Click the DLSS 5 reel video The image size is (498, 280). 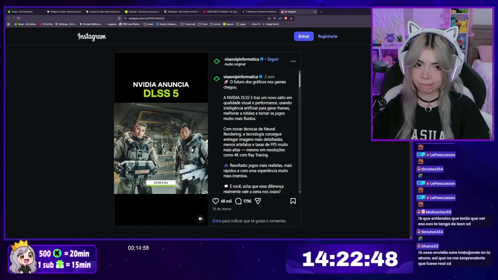coord(161,139)
